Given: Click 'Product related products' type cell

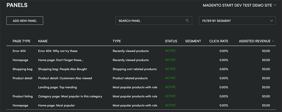Looking at the screenshot, I should pos(130,78).
